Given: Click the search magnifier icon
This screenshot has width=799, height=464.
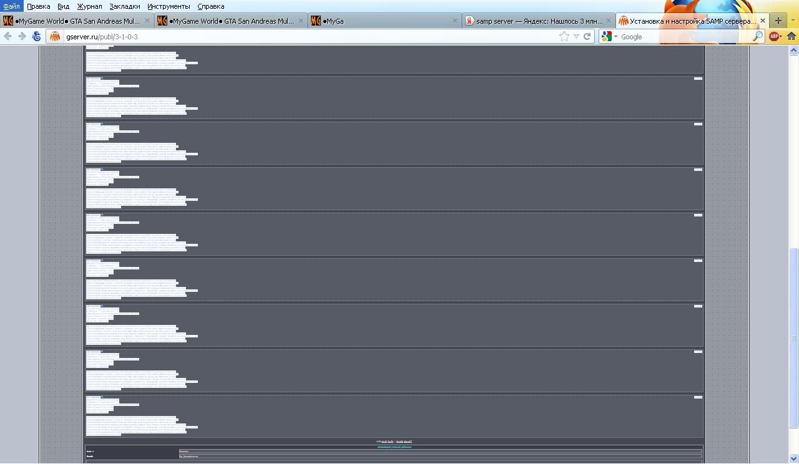Looking at the screenshot, I should click(757, 36).
